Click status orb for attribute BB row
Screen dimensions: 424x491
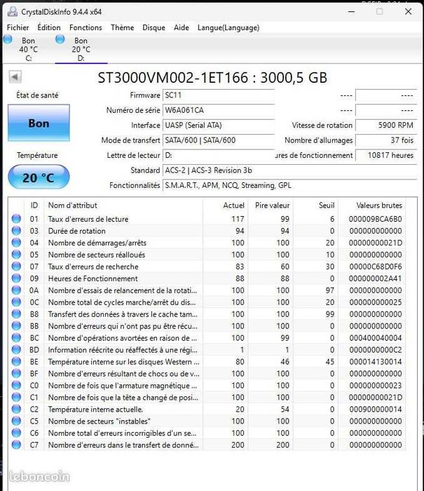click(x=16, y=325)
